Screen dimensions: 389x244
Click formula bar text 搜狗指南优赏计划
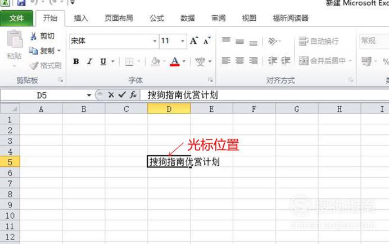183,95
